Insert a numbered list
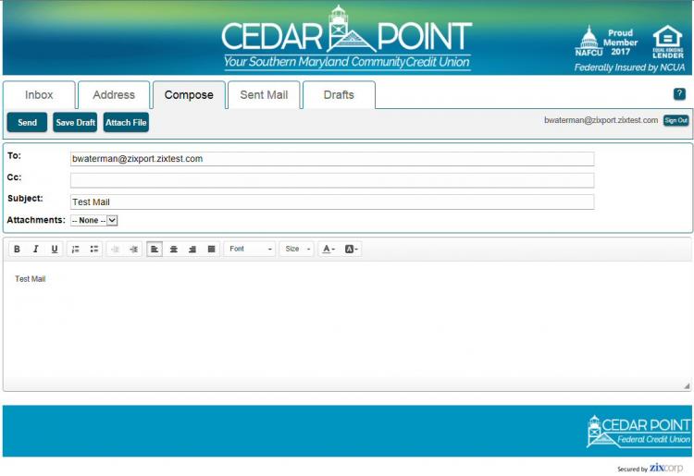This screenshot has width=694, height=476. tap(76, 250)
